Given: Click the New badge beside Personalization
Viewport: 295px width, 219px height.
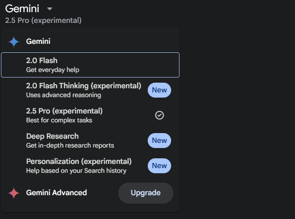Looking at the screenshot, I should click(159, 166).
